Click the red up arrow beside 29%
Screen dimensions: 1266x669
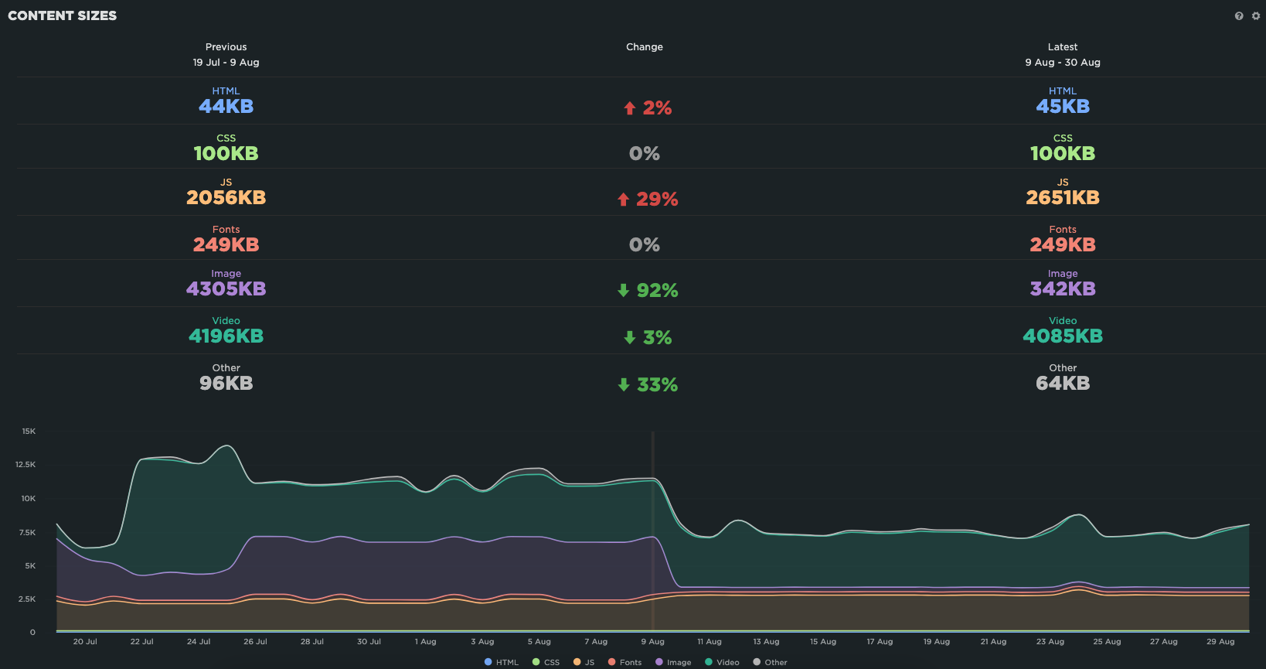pos(623,200)
